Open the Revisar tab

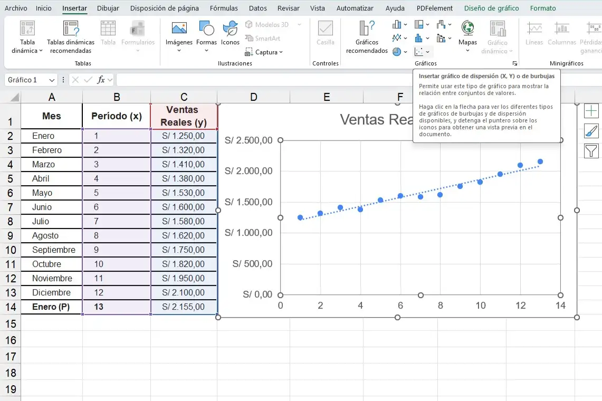coord(288,8)
